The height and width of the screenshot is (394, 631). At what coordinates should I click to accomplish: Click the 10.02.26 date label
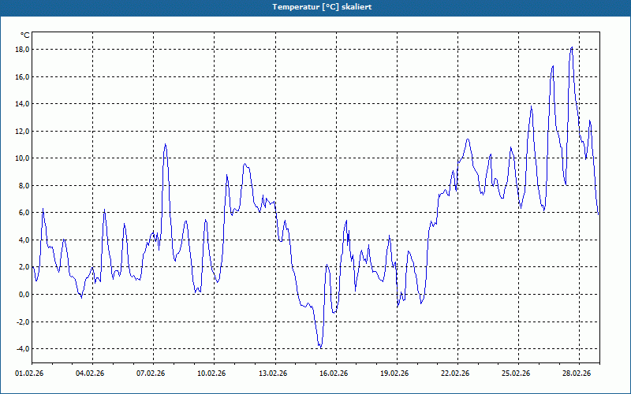coord(211,374)
